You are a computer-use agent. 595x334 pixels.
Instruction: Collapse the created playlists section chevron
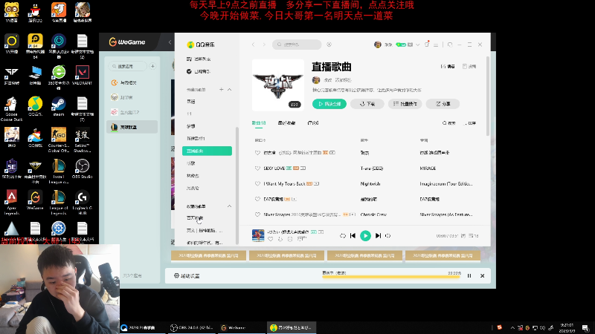229,89
